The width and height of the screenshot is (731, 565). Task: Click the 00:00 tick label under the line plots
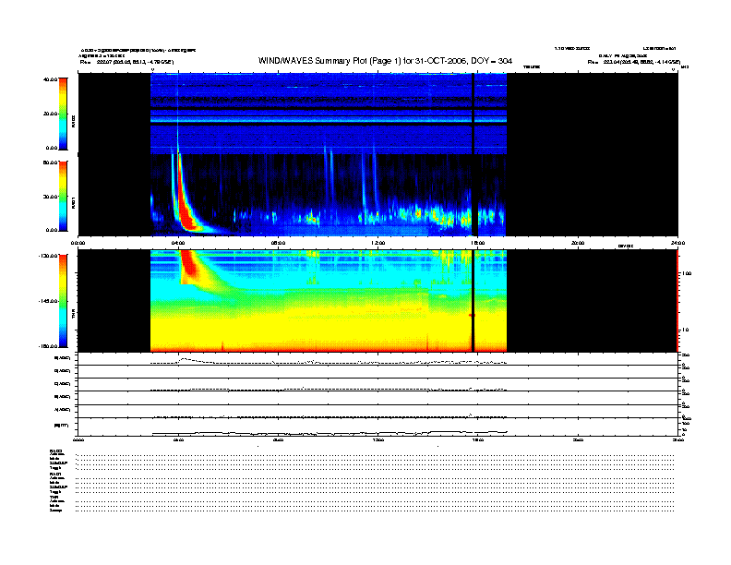point(78,439)
